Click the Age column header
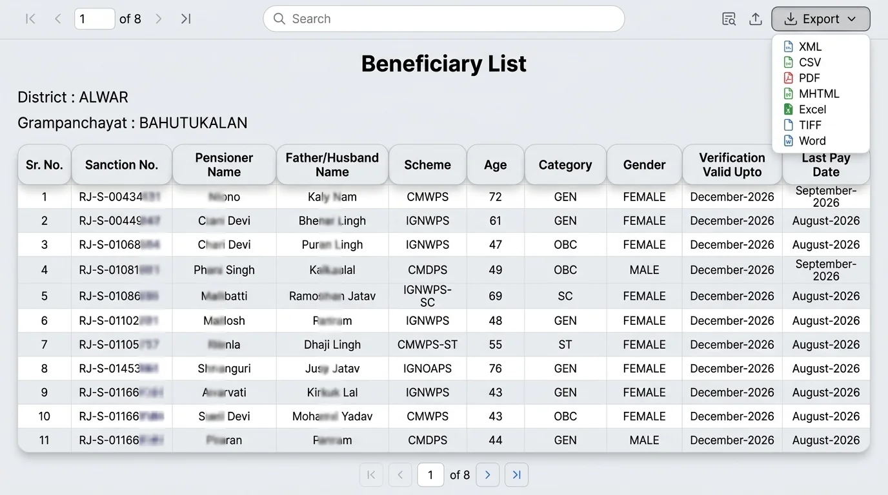The height and width of the screenshot is (495, 888). tap(496, 165)
